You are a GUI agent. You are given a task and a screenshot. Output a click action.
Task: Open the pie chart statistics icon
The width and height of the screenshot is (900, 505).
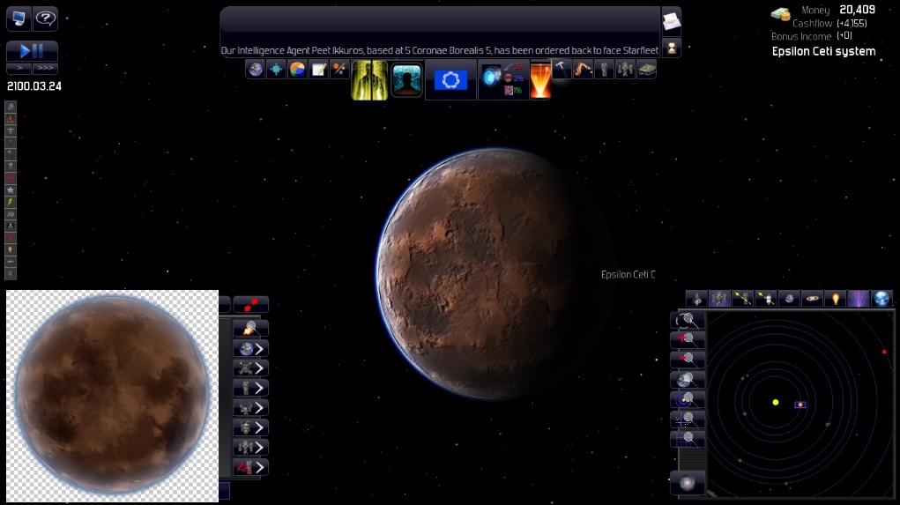tap(297, 70)
